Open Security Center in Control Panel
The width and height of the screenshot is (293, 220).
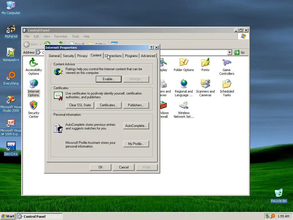34,110
